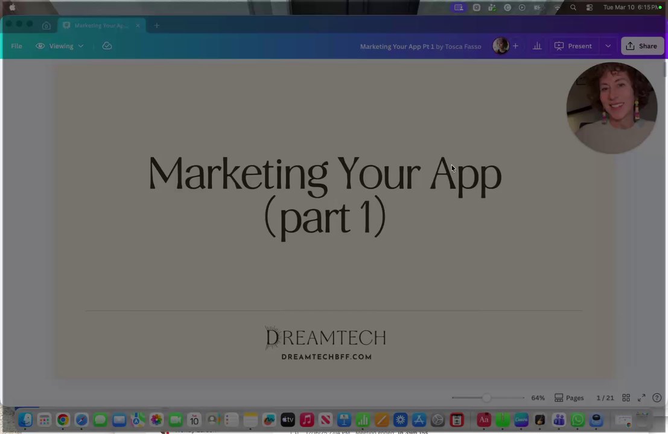This screenshot has width=668, height=434.
Task: Open Reminders from the dock
Action: 231,420
